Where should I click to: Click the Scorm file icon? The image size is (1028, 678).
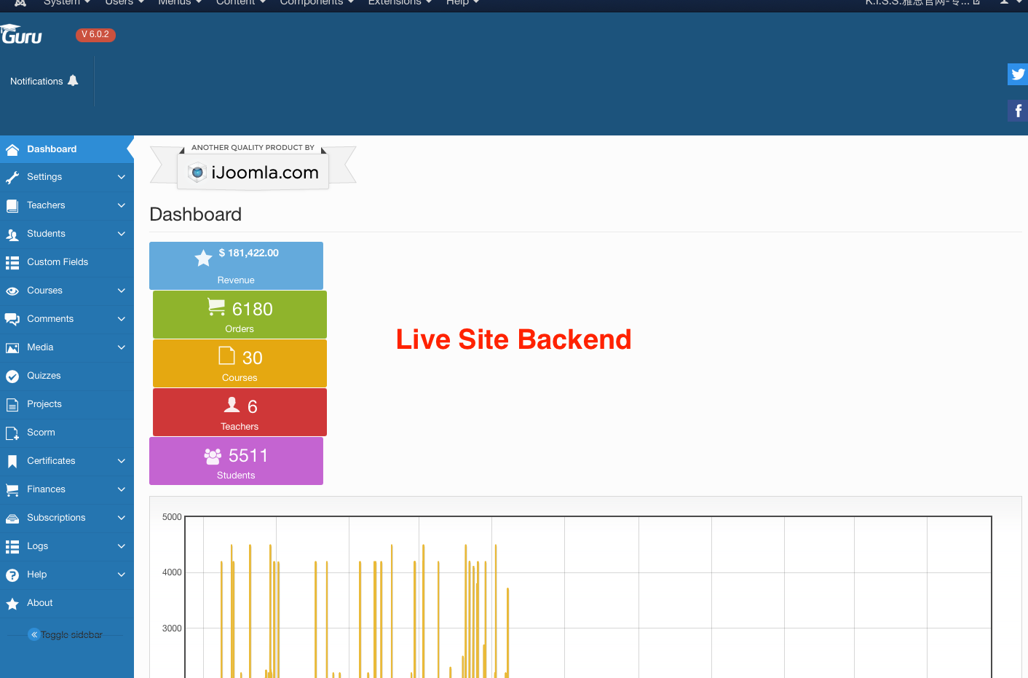point(12,433)
